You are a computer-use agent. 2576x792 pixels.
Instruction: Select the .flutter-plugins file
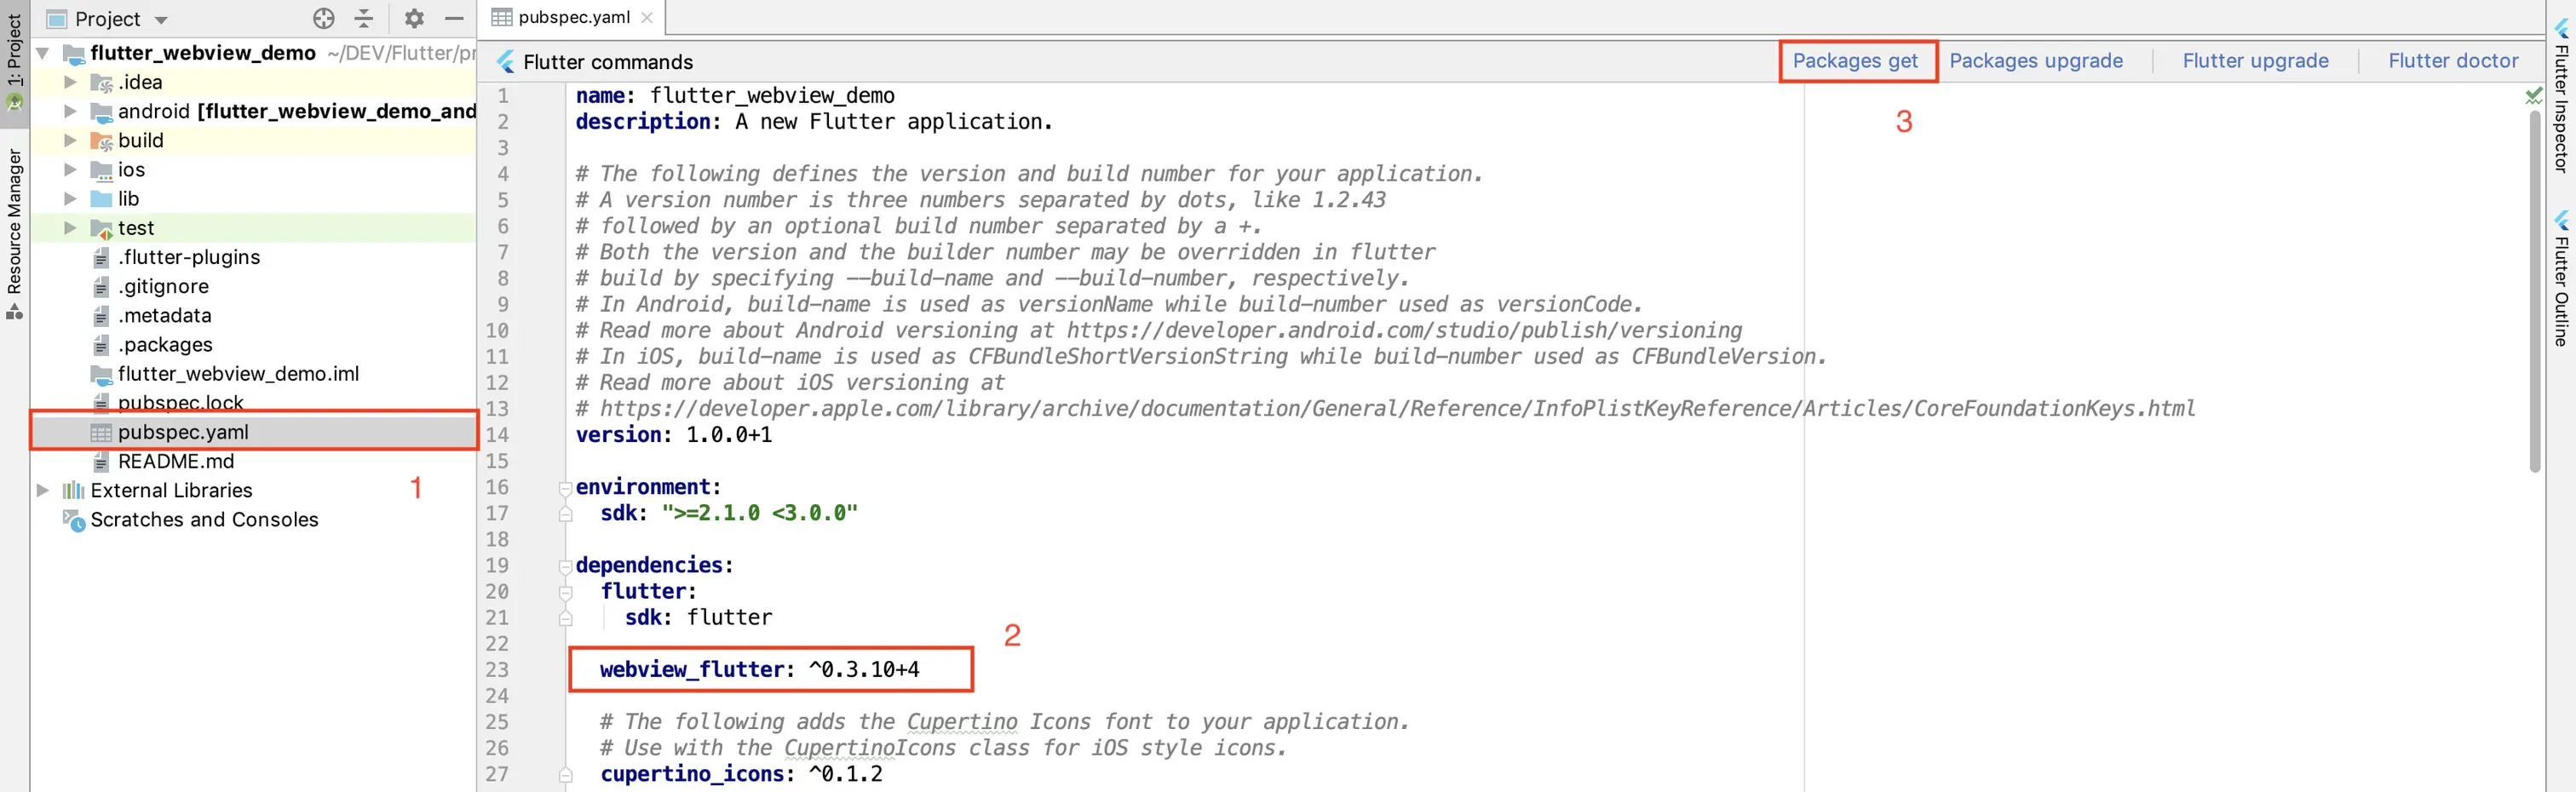pyautogui.click(x=189, y=257)
